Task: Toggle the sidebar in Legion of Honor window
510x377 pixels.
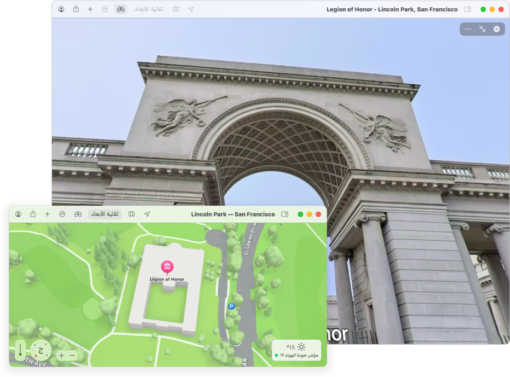Action: point(467,9)
